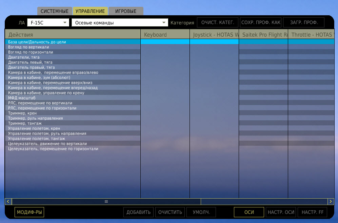This screenshot has width=338, height=223.
Task: Click the УМОЛЧ. button
Action: tap(201, 212)
